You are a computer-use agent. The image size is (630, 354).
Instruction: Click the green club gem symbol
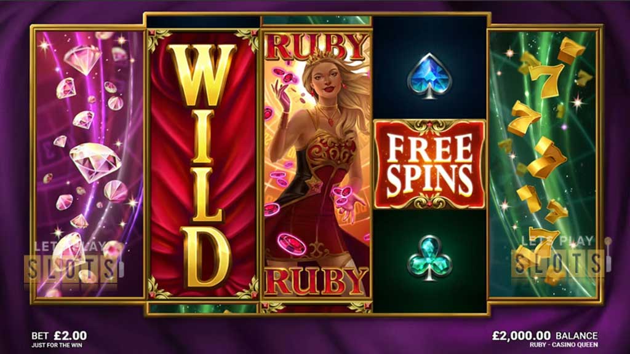tap(429, 259)
